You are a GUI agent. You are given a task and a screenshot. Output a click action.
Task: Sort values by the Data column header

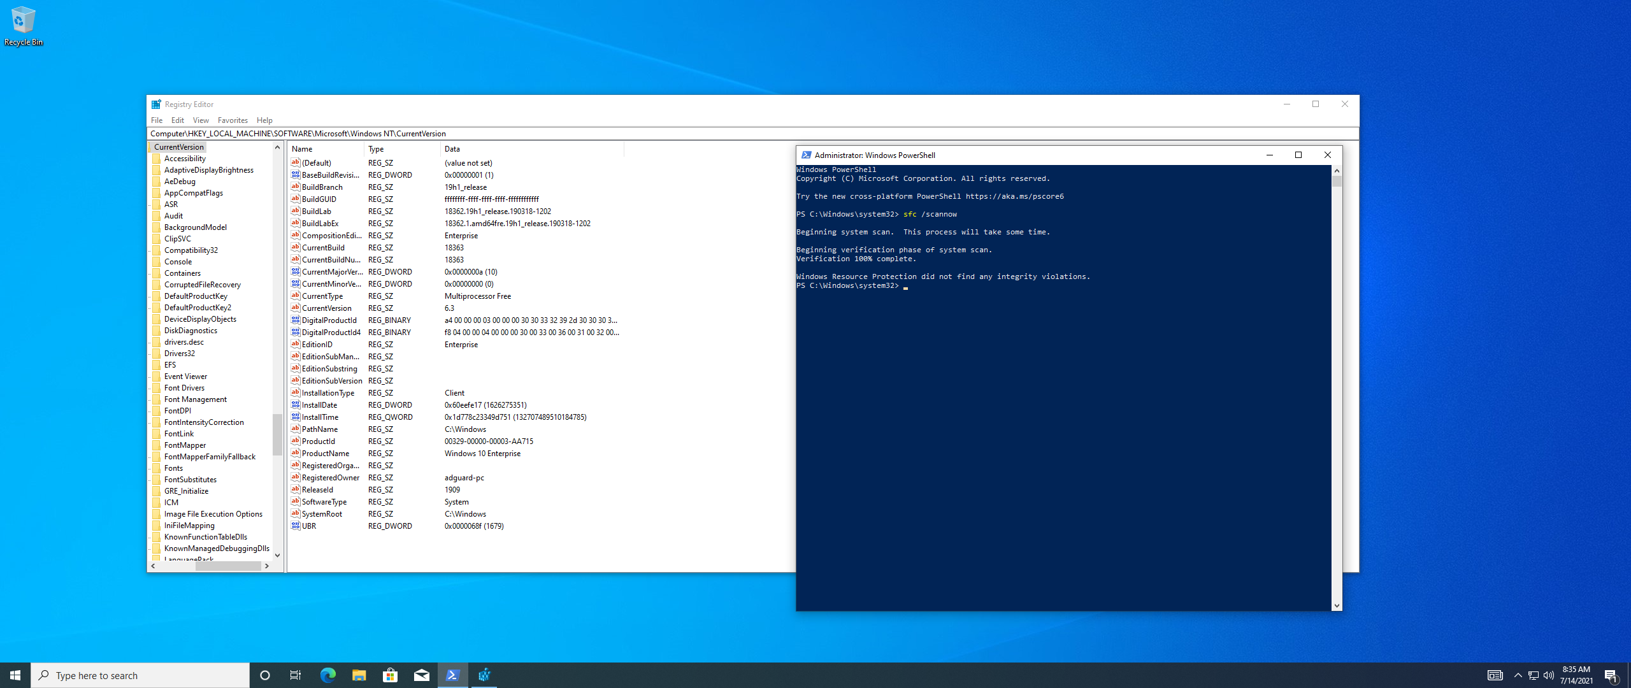[x=532, y=149]
